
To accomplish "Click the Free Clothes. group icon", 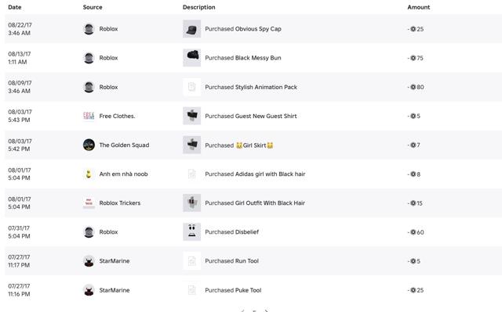I will tap(89, 116).
